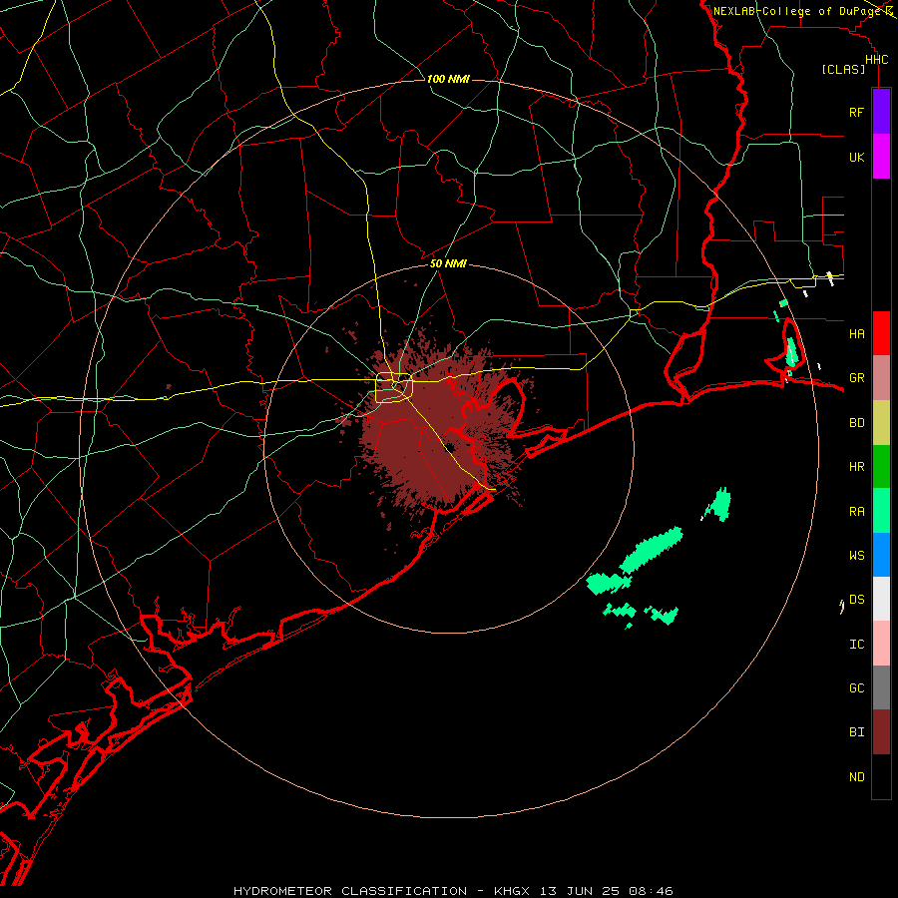Click the 50 NMI range ring label
Image resolution: width=898 pixels, height=898 pixels.
[448, 263]
